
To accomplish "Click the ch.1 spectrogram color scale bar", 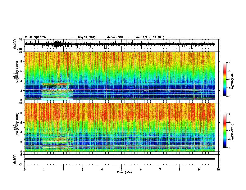I will [x=225, y=79].
